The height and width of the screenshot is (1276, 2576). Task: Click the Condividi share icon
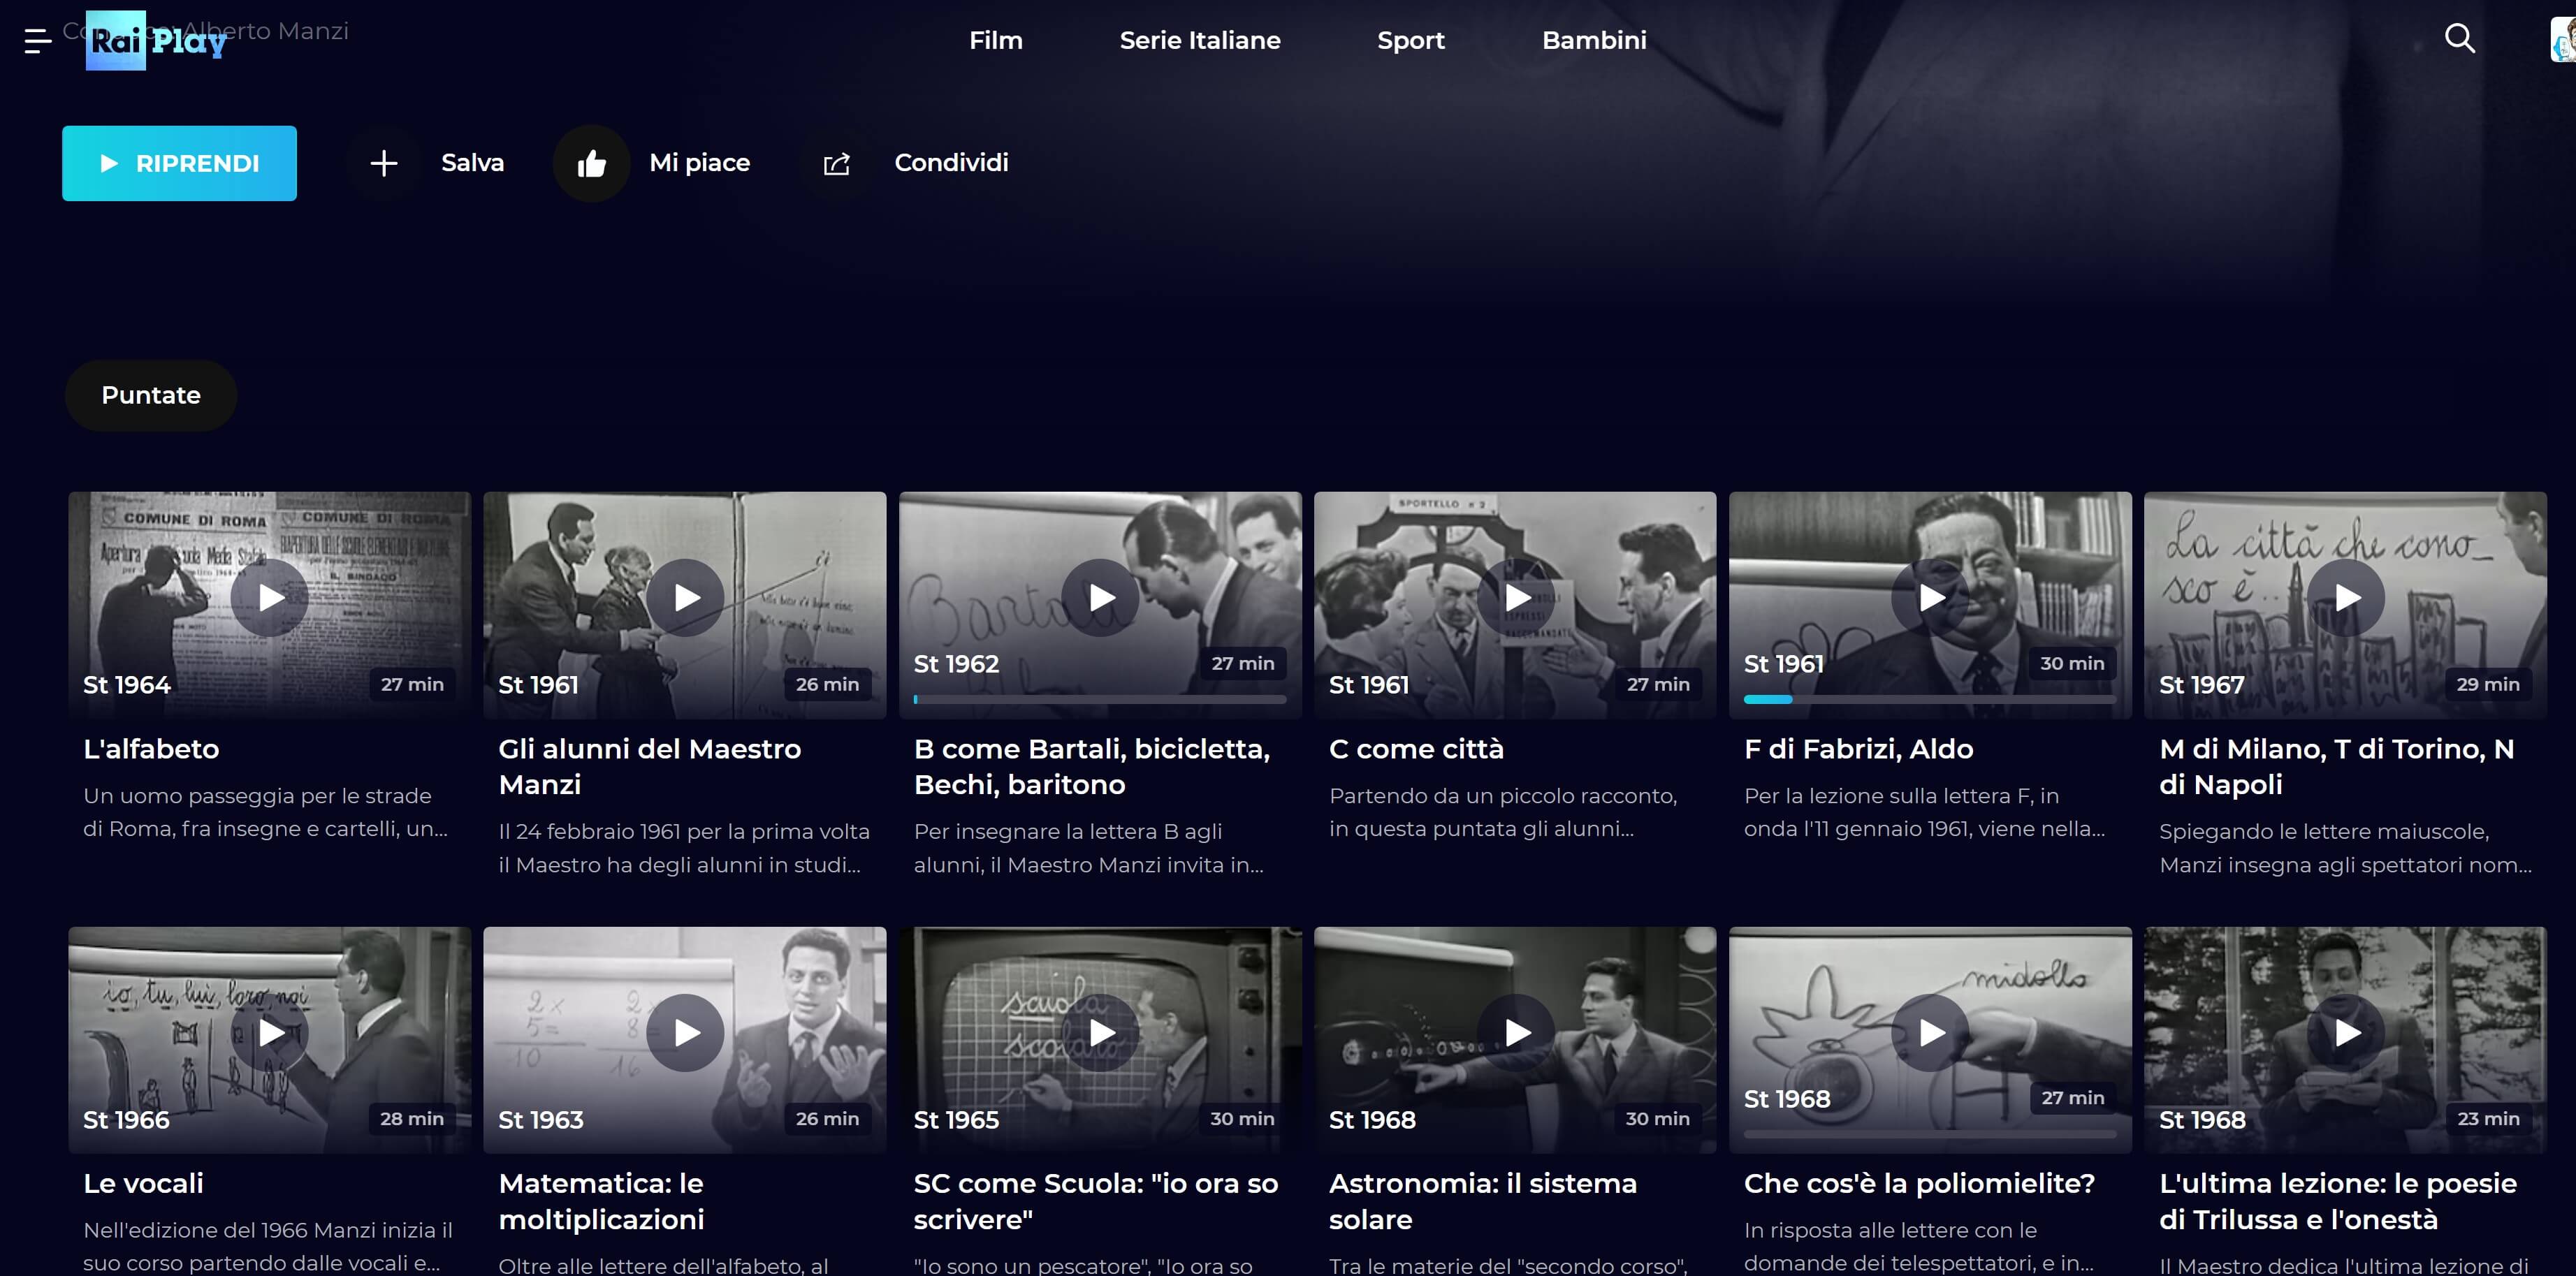pos(836,163)
